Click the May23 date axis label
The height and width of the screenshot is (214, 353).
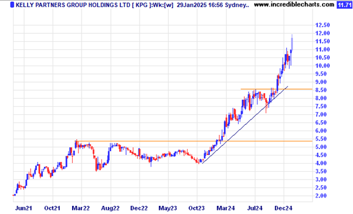tap(168, 208)
